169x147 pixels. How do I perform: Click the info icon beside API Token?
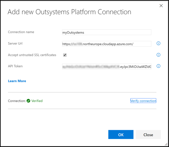click(158, 66)
